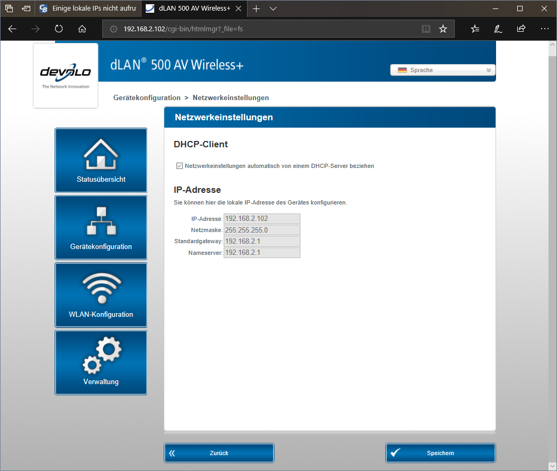Toggle automatic DHCP-Server network settings checkbox
Screen dimensions: 557x471
[179, 166]
